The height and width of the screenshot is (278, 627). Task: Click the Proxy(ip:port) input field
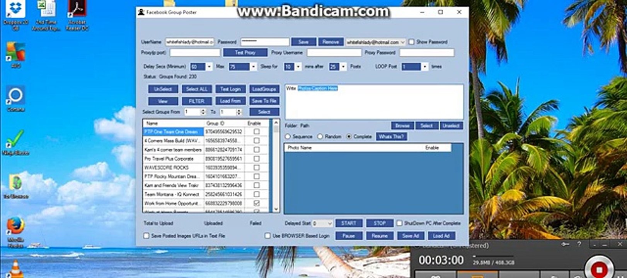pyautogui.click(x=195, y=53)
